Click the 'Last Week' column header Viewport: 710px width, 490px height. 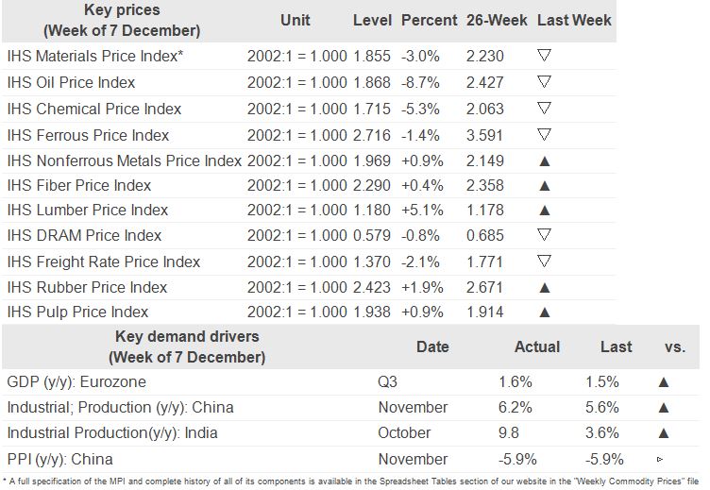click(574, 20)
